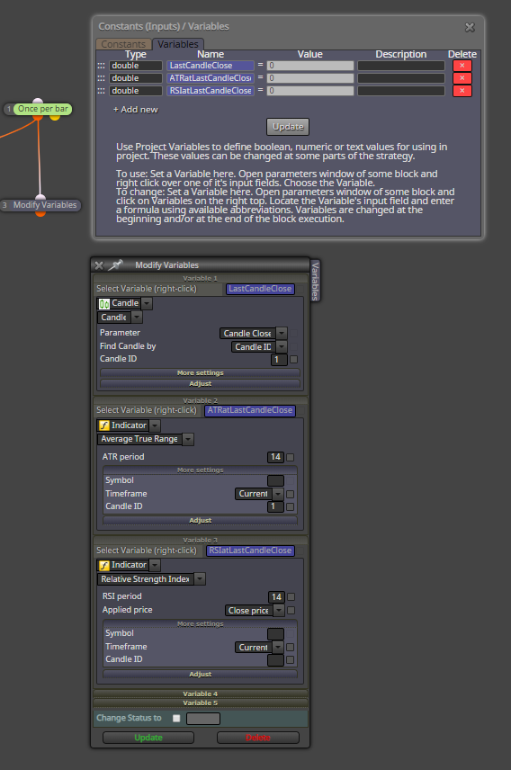Collapse the Variable 2 section header
This screenshot has height=770, width=511.
[201, 400]
